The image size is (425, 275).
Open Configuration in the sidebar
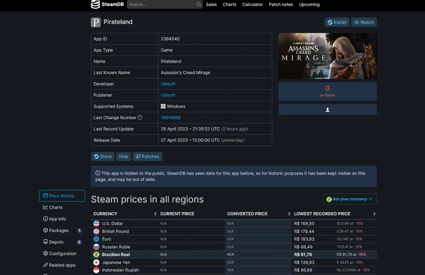pyautogui.click(x=62, y=254)
